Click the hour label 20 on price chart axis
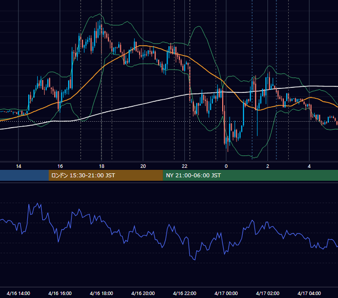 tap(143, 166)
